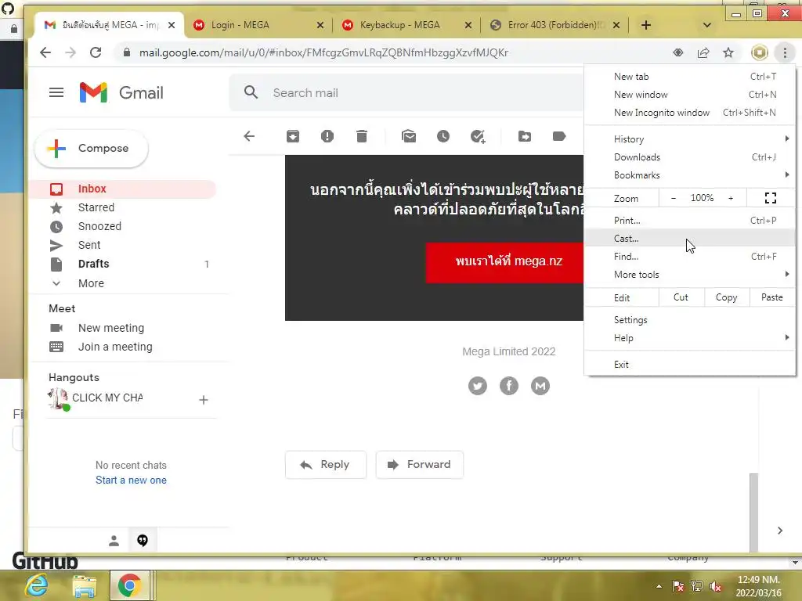The height and width of the screenshot is (601, 802).
Task: Click Chrome icon in taskbar
Action: (129, 585)
